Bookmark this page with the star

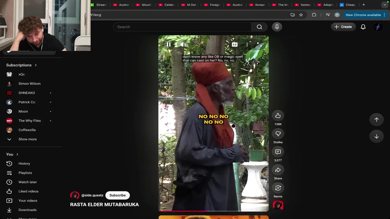click(301, 15)
